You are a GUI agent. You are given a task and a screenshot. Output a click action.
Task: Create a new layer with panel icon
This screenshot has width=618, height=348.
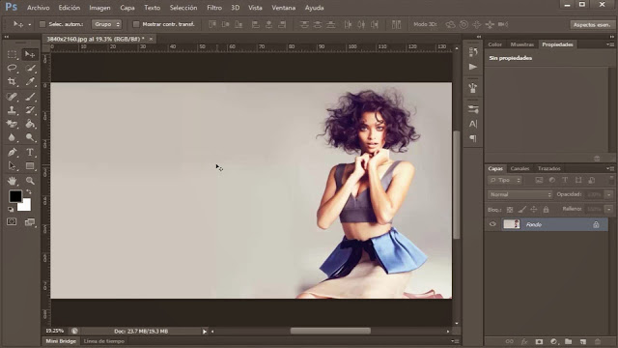(x=583, y=341)
